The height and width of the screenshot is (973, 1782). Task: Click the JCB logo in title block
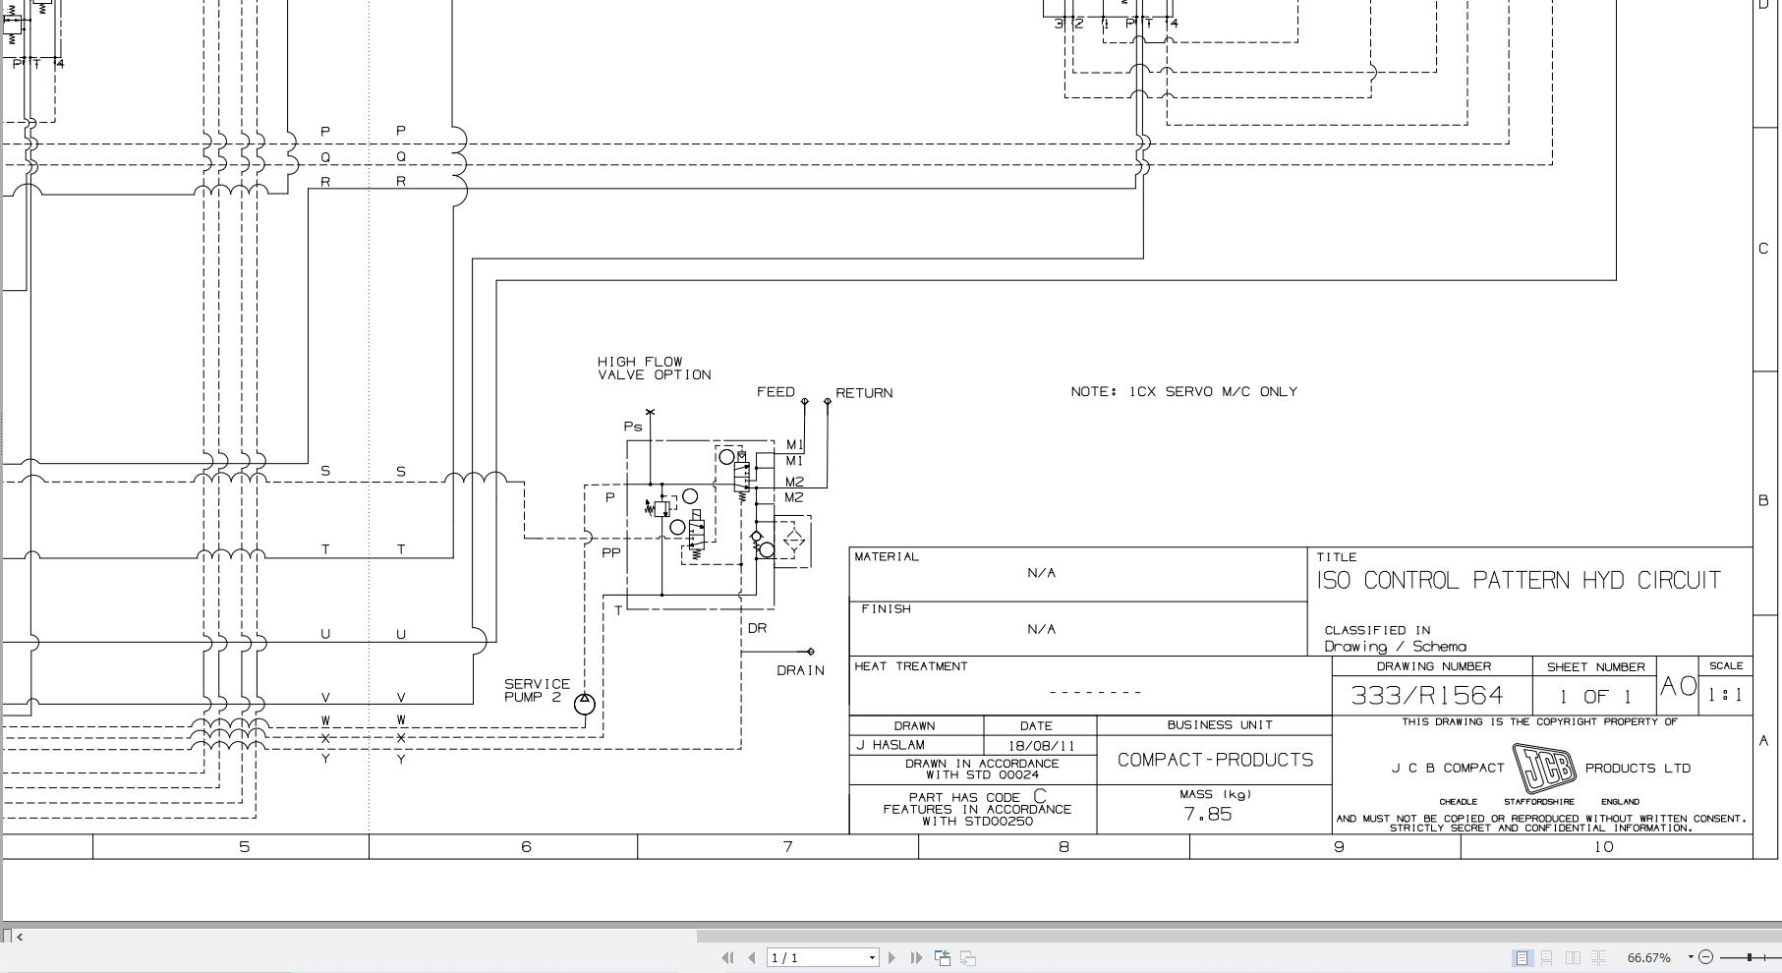[1544, 768]
